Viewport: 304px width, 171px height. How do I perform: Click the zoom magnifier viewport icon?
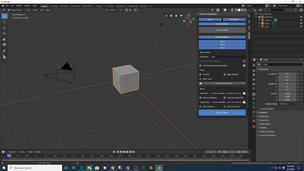click(180, 16)
